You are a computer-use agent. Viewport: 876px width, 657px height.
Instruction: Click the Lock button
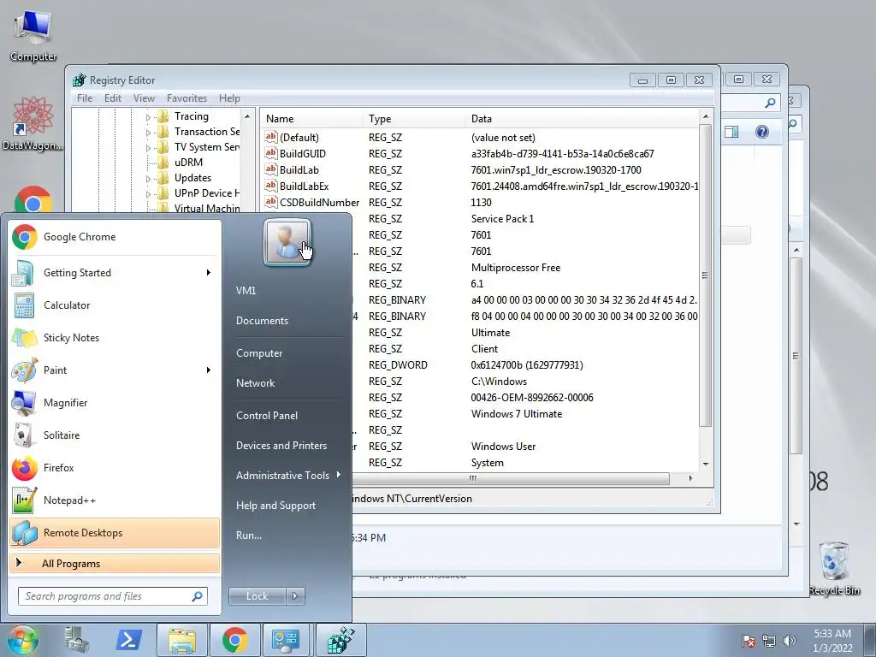(257, 596)
